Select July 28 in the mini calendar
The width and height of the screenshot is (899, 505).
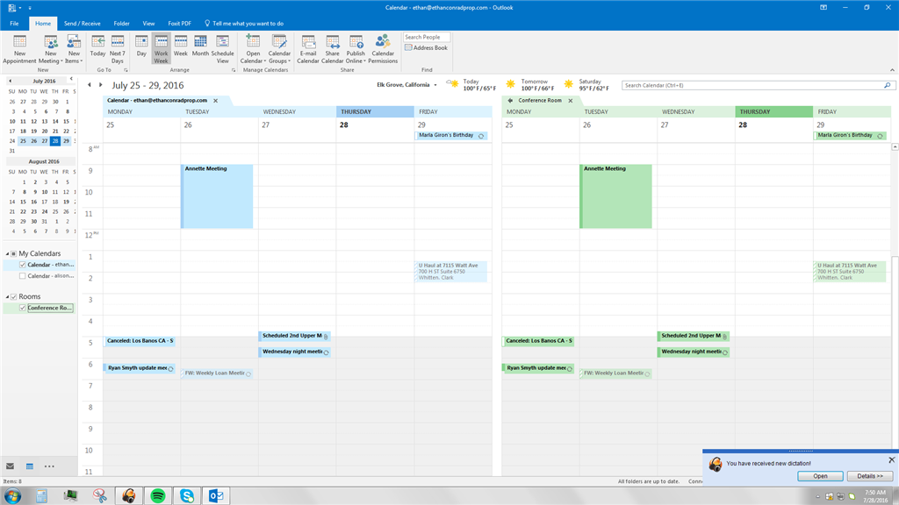(x=55, y=141)
